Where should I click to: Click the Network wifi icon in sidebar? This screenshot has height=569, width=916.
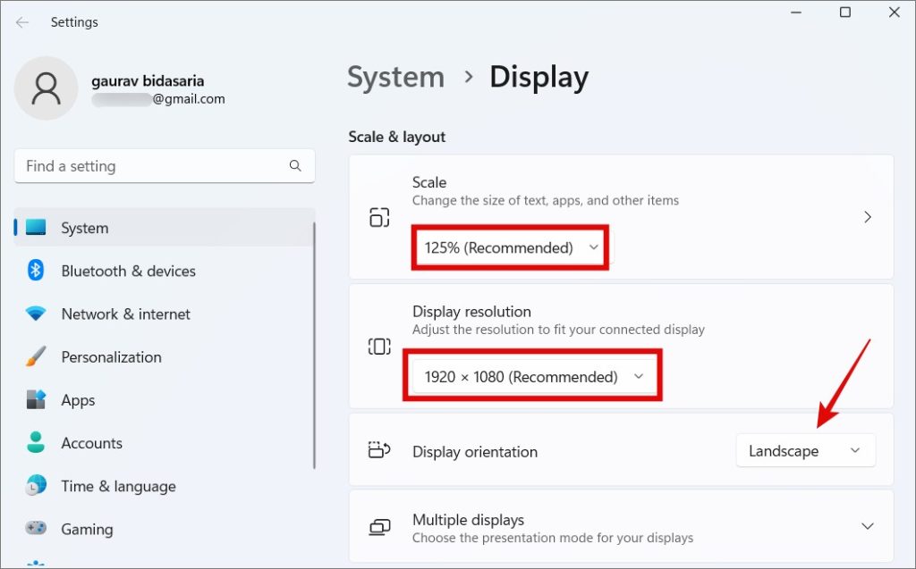[36, 314]
